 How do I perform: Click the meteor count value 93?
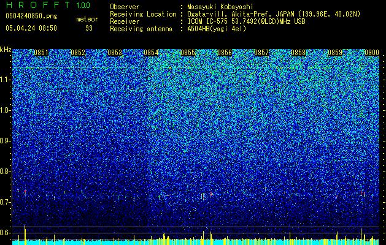click(x=89, y=28)
